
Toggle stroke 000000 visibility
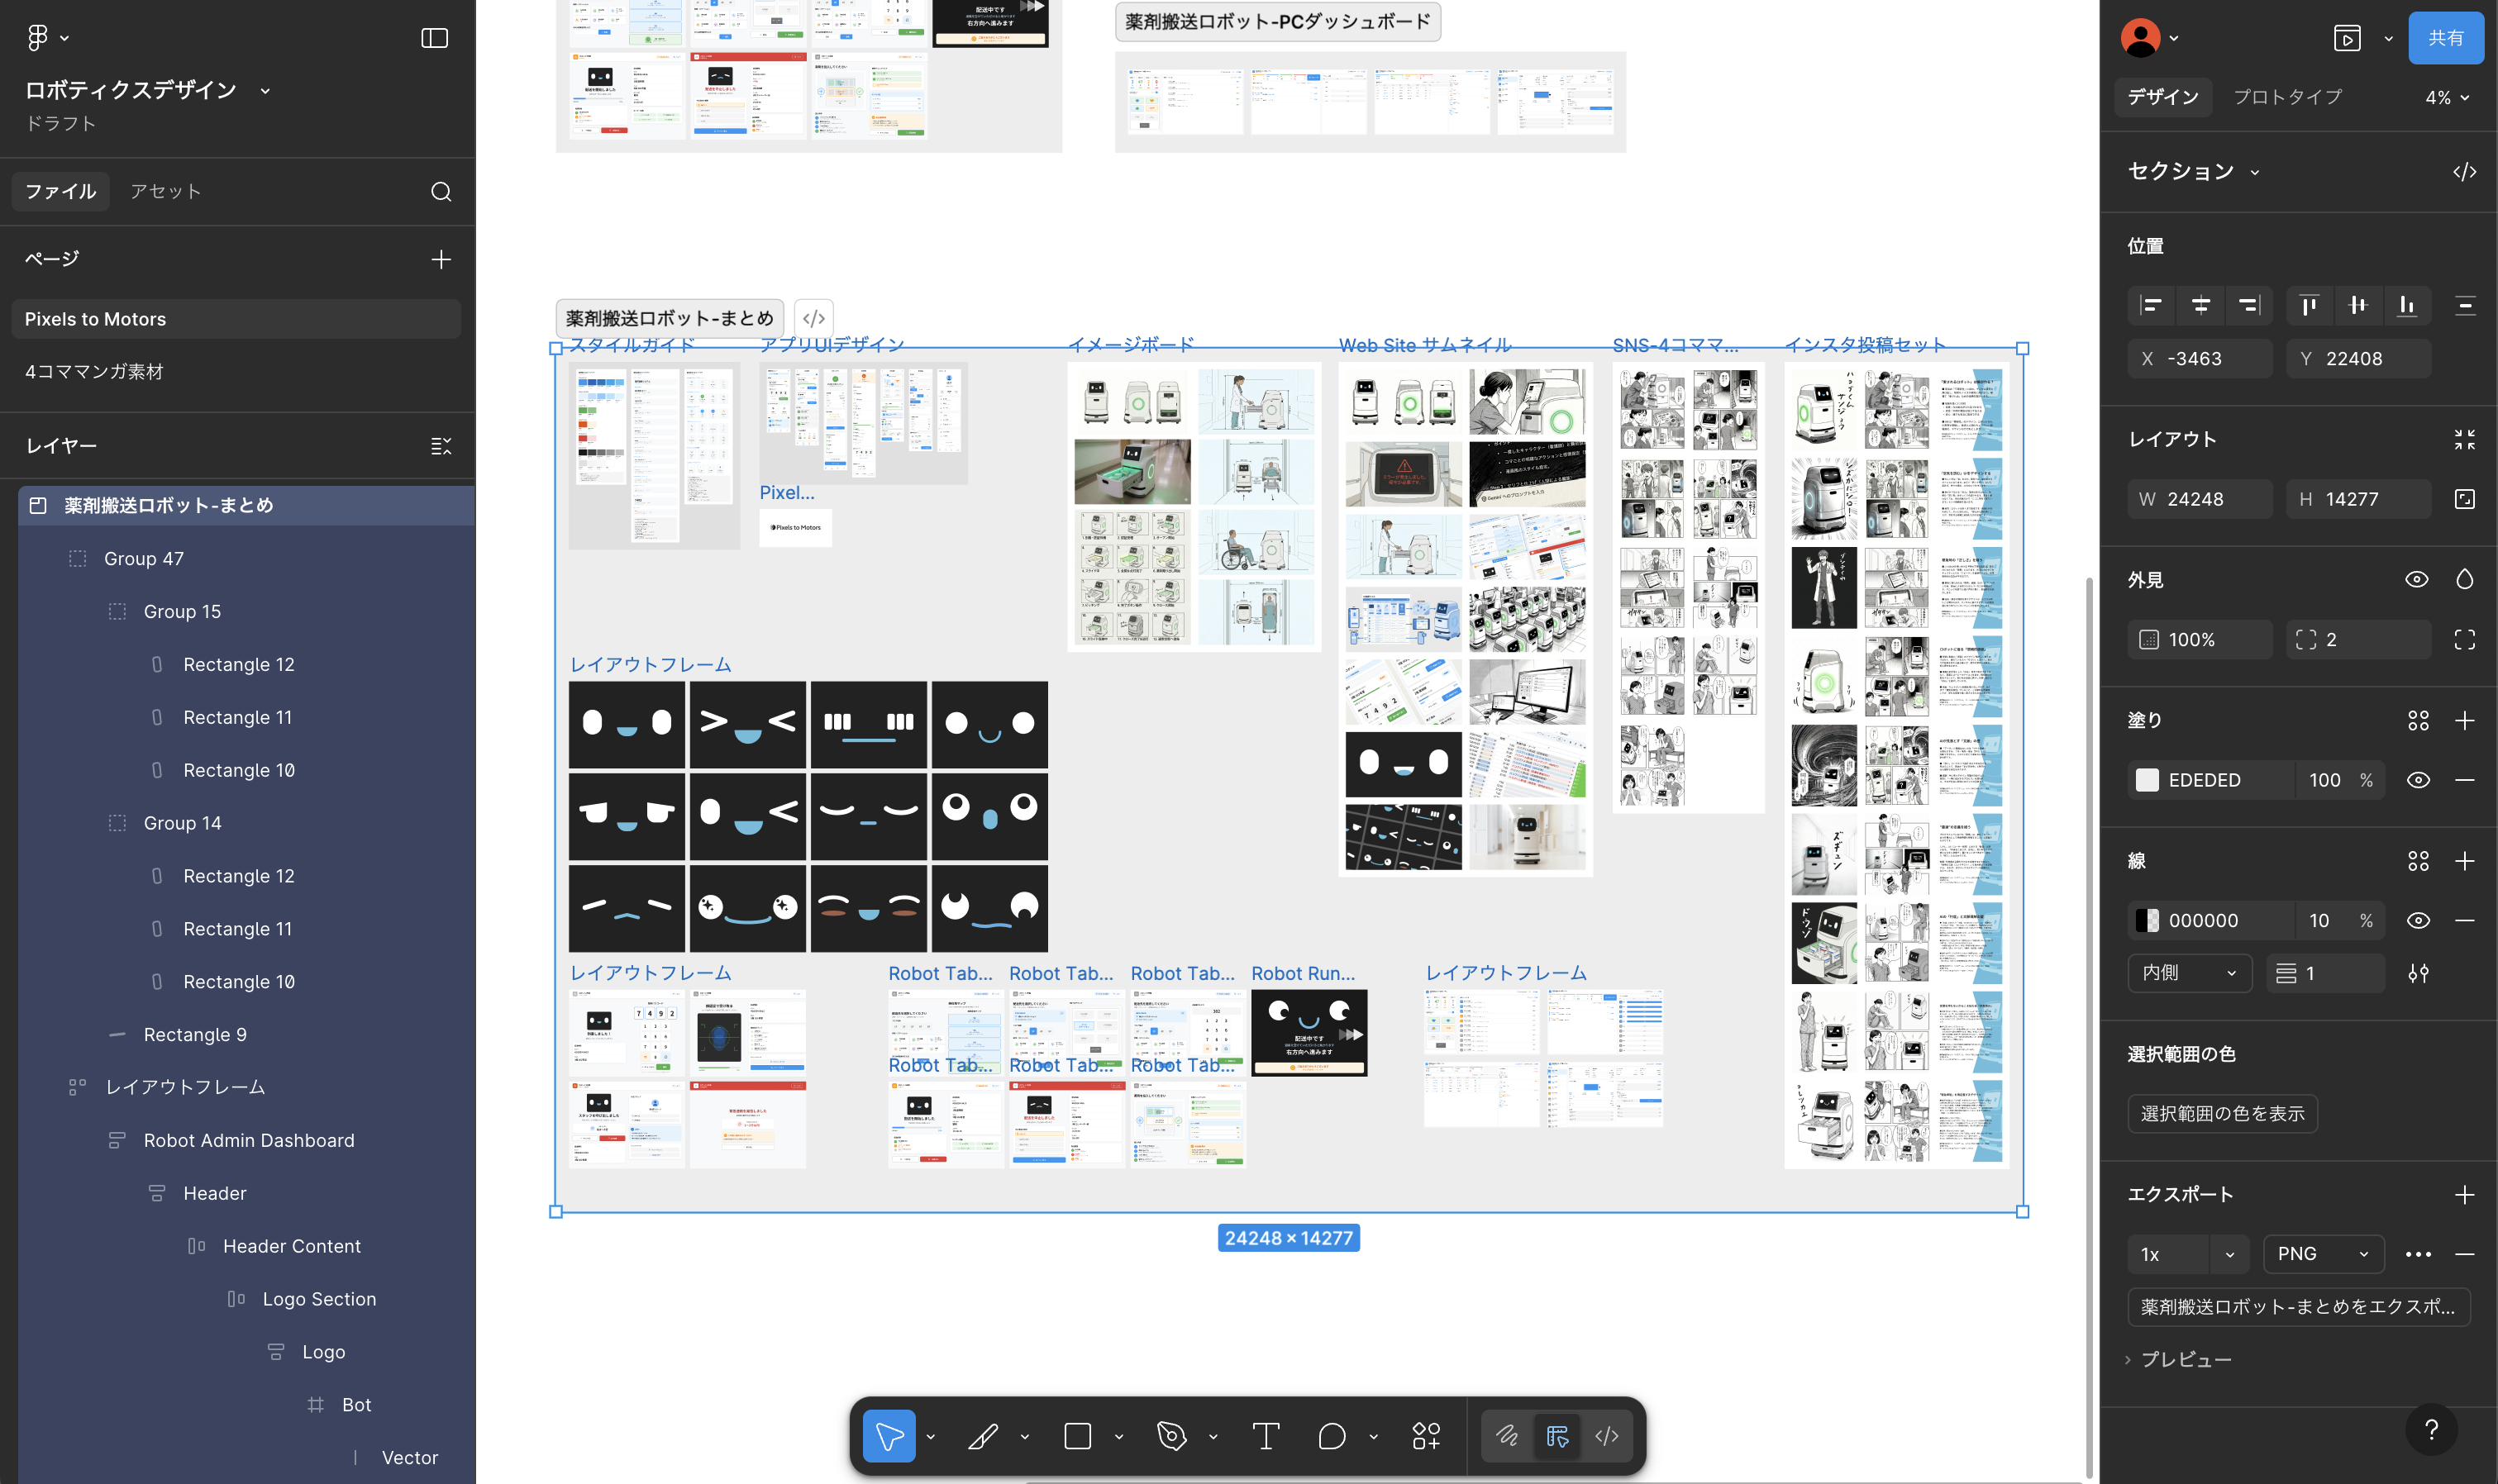point(2418,920)
